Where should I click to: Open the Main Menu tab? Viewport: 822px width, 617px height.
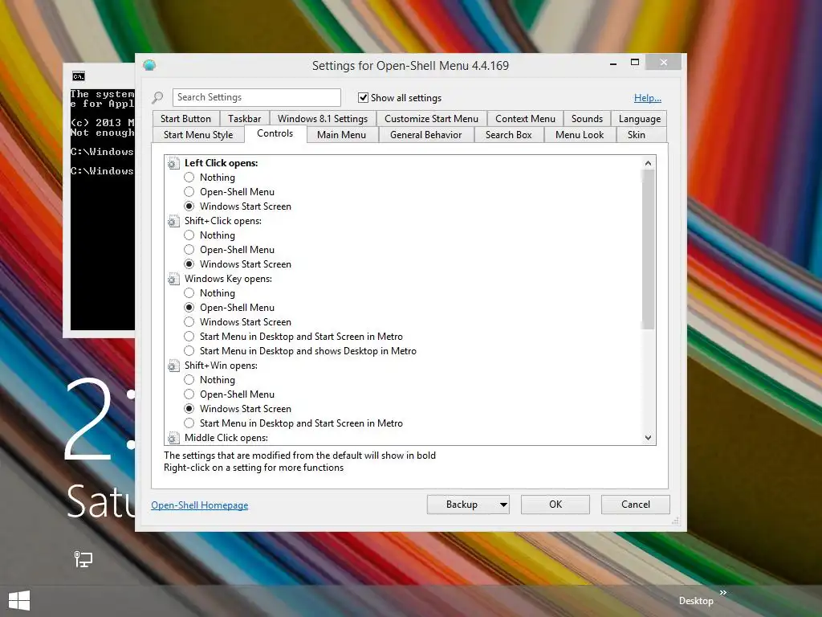(341, 135)
